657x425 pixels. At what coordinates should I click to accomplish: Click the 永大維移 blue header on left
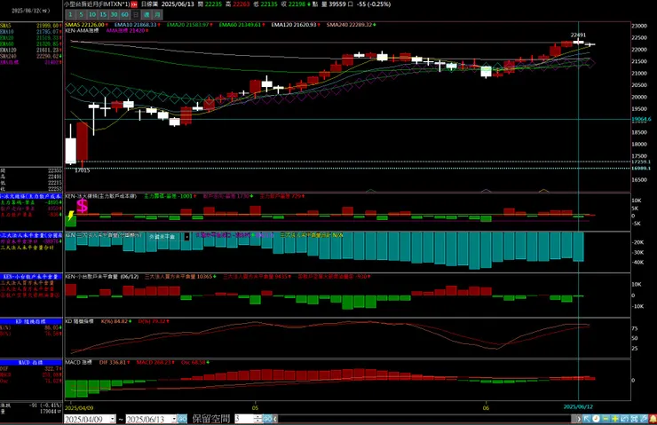point(31,196)
